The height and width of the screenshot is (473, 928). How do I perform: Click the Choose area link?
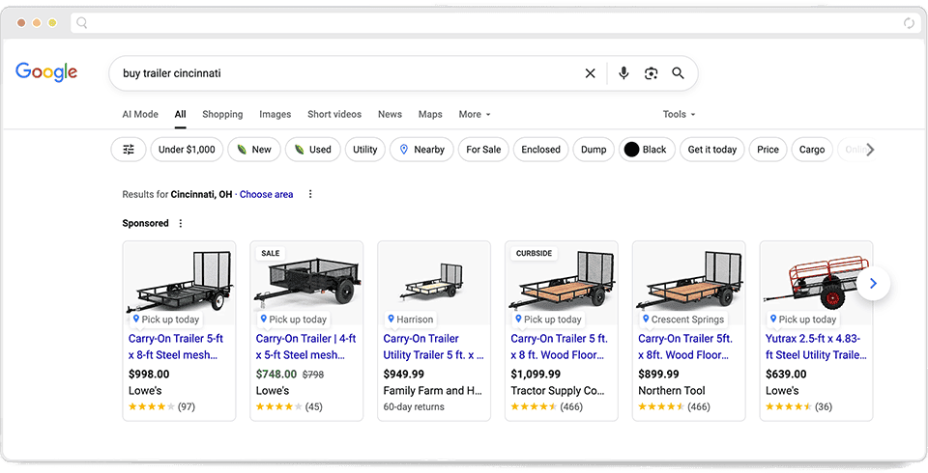click(x=267, y=194)
